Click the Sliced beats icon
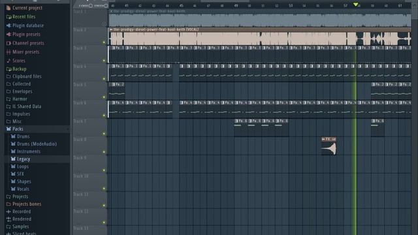418x235 pixels. click(8, 234)
